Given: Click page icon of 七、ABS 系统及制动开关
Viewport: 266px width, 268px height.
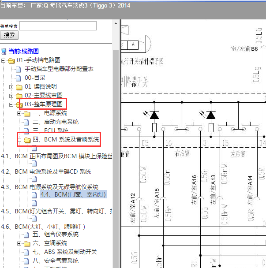Looking at the screenshot, I should [x=26, y=252].
